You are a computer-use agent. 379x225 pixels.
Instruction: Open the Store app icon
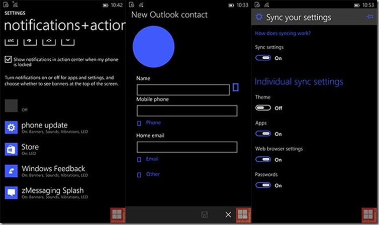click(11, 149)
